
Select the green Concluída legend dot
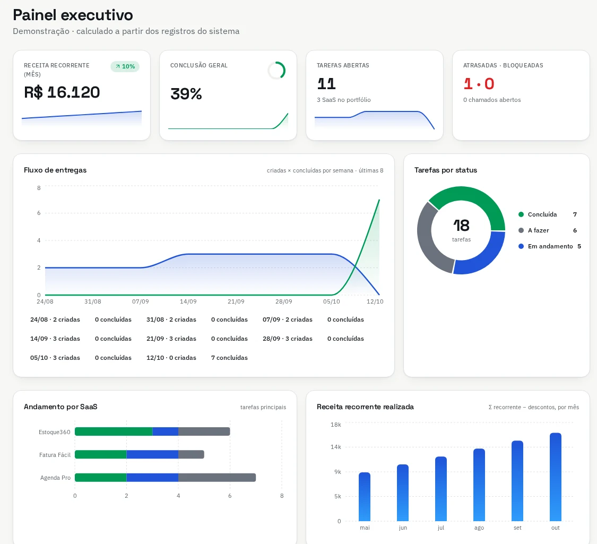click(521, 214)
